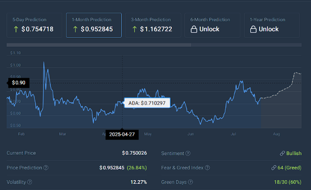Image resolution: width=311 pixels, height=190 pixels.
Task: Click the green up arrow on 3-Month Prediction
Action: point(134,29)
